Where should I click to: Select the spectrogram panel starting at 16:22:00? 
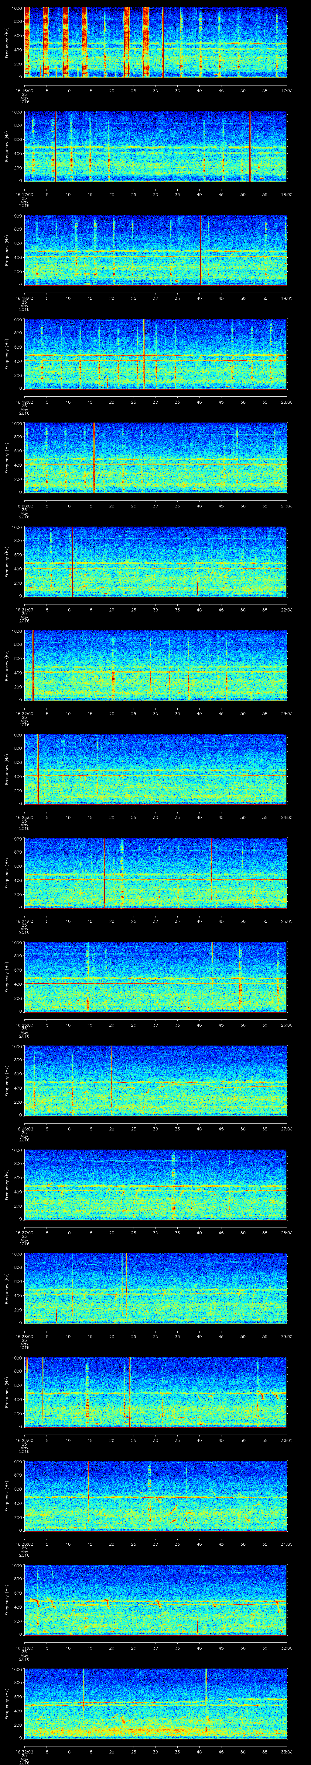coord(156,665)
